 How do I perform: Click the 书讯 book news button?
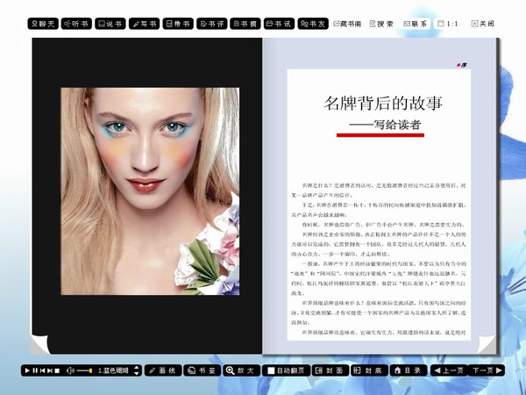tap(279, 24)
